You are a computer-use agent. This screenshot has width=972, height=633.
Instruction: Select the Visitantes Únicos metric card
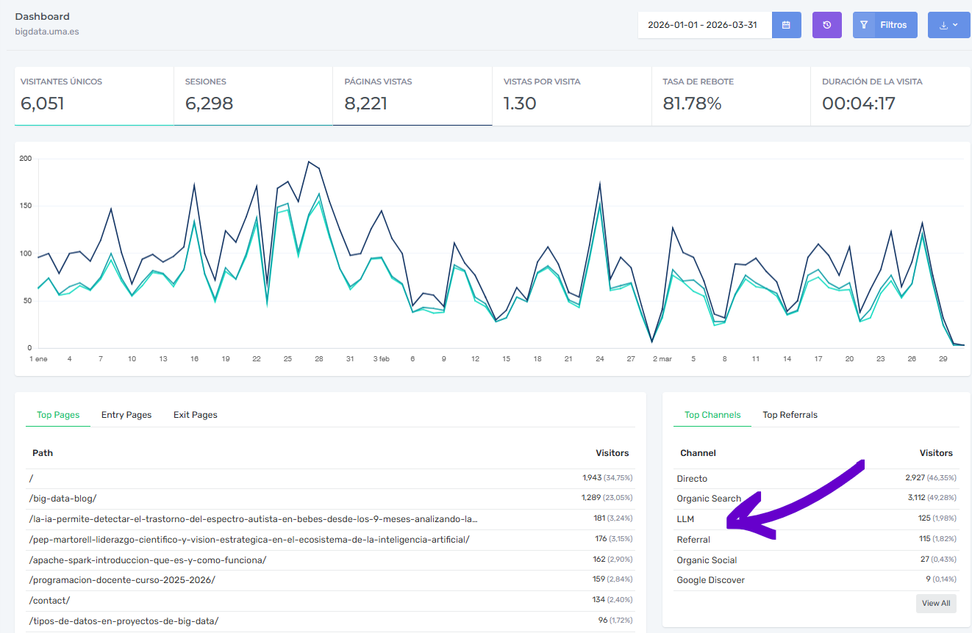click(94, 96)
